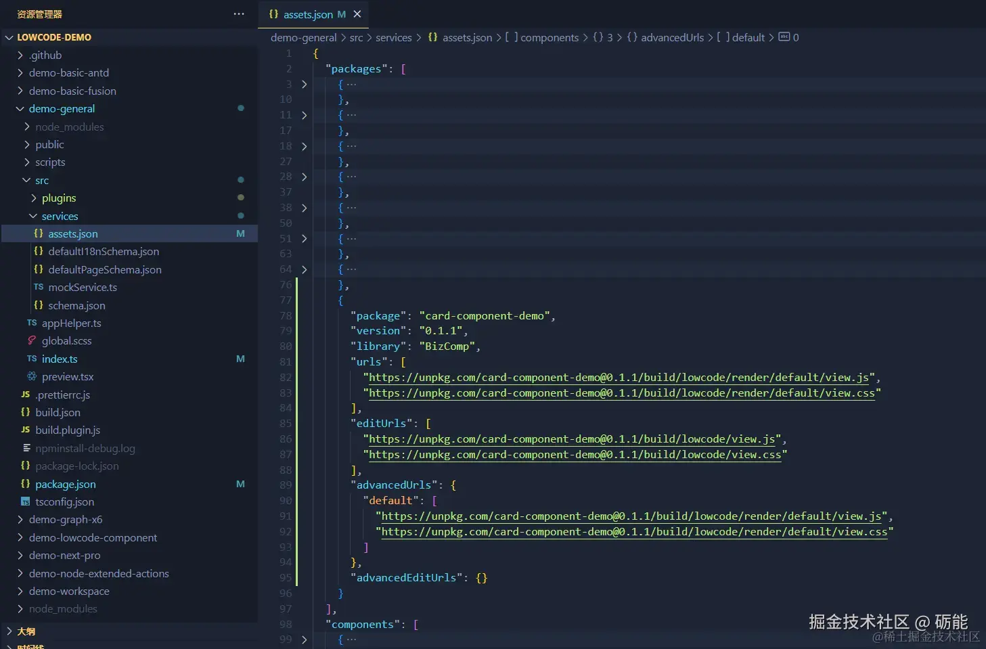Select advancedUrls in the breadcrumb path

coord(672,38)
